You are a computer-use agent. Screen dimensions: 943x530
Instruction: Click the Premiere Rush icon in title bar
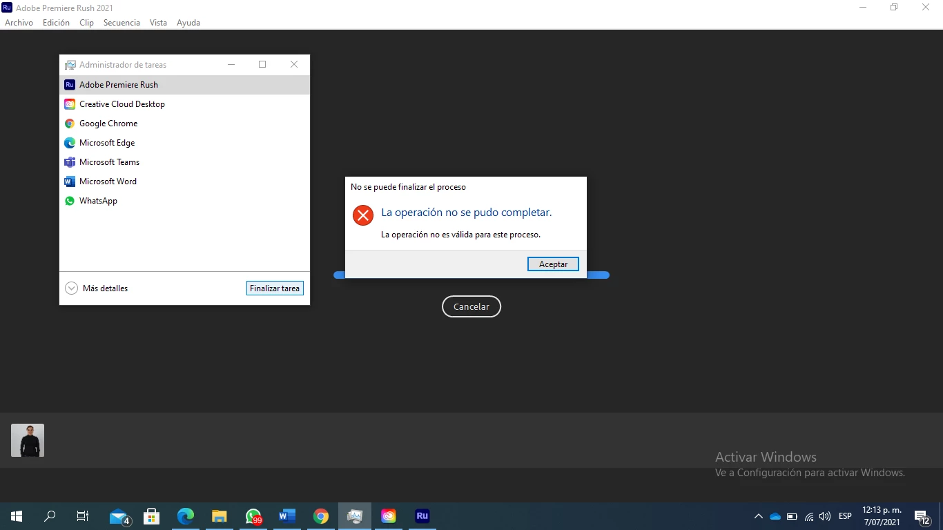pos(7,8)
